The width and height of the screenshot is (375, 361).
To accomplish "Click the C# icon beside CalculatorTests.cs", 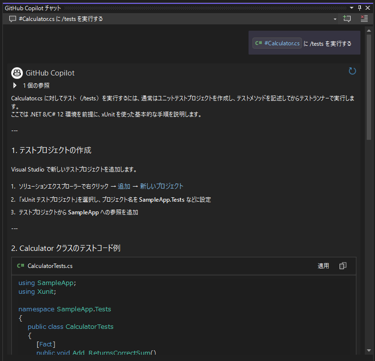I will (20, 266).
